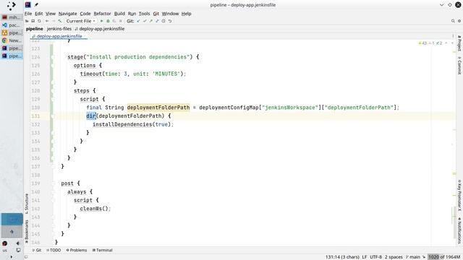The image size is (463, 260).
Task: Open the Code menu
Action: click(x=85, y=14)
